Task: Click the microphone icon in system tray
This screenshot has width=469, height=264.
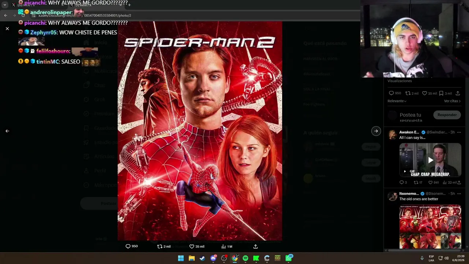Action: point(422,258)
